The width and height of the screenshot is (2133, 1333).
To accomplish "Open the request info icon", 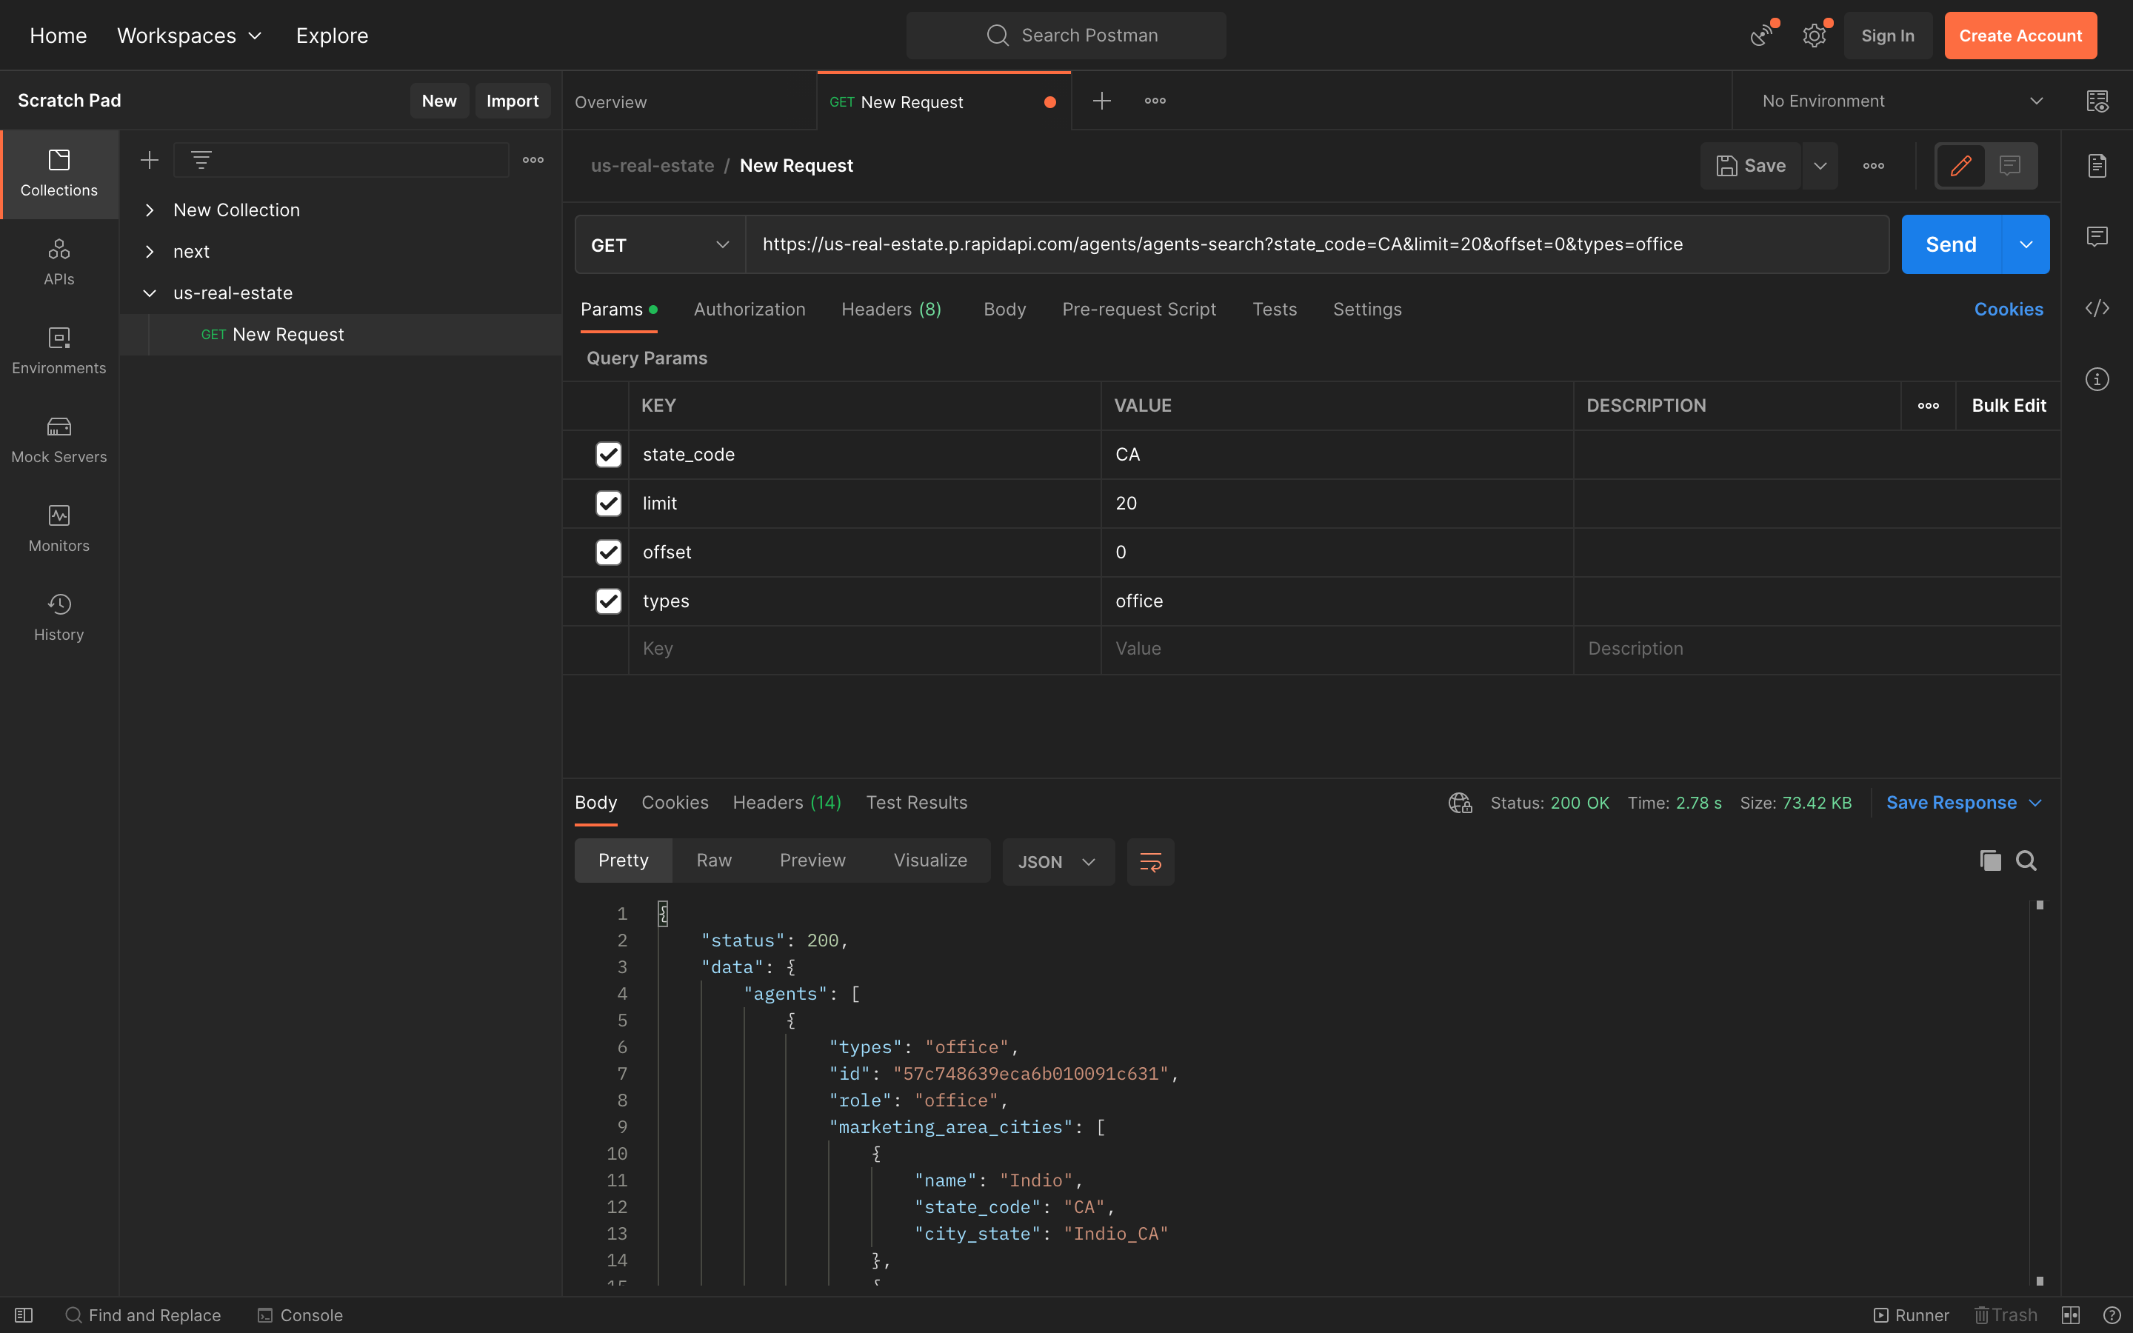I will click(2097, 379).
